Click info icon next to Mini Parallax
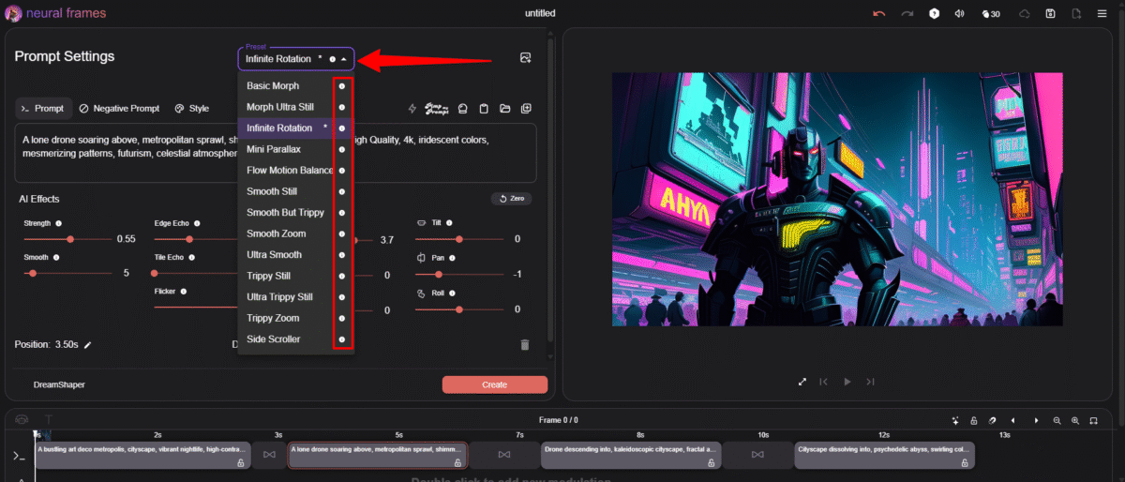Image resolution: width=1125 pixels, height=482 pixels. 342,149
